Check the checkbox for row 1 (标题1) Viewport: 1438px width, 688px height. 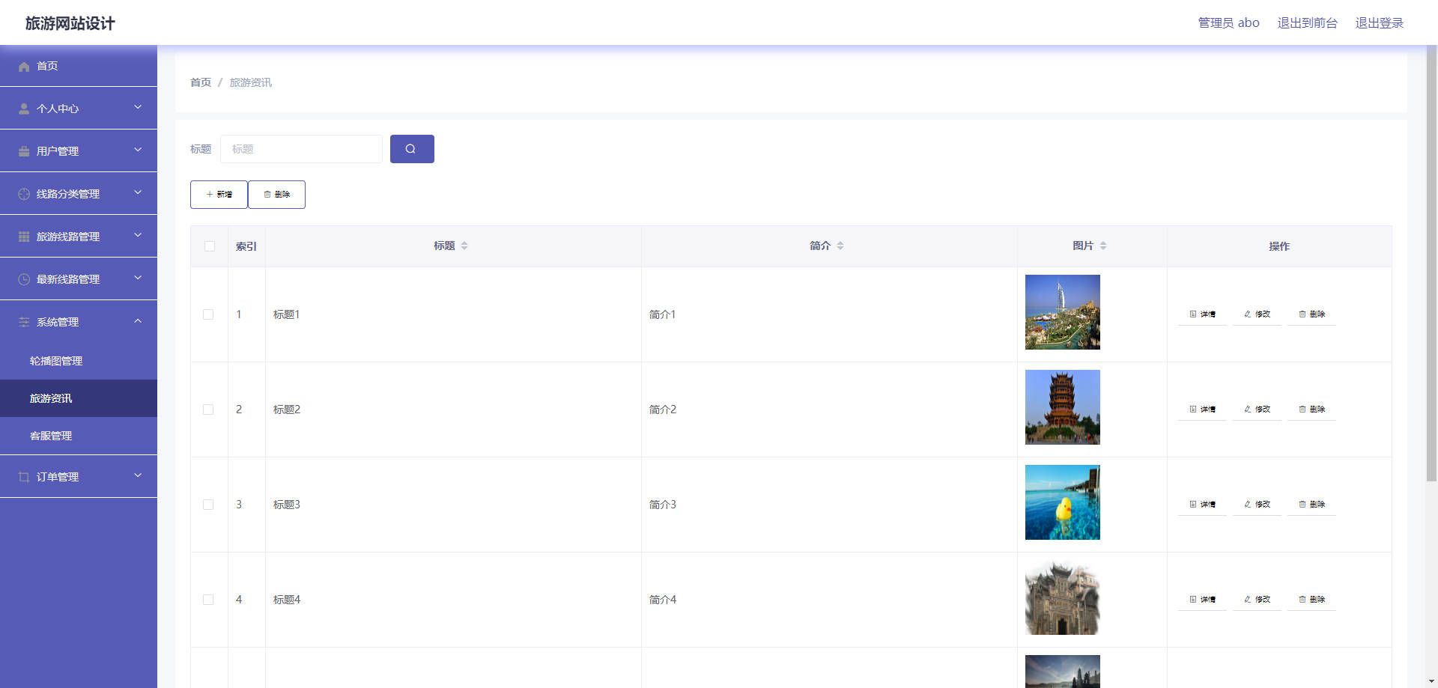(208, 314)
